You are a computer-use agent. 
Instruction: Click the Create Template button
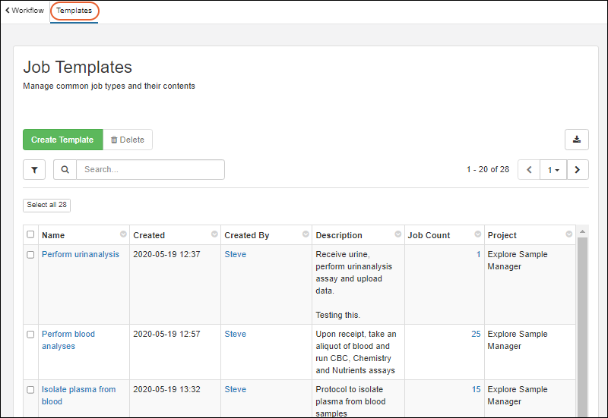click(62, 140)
